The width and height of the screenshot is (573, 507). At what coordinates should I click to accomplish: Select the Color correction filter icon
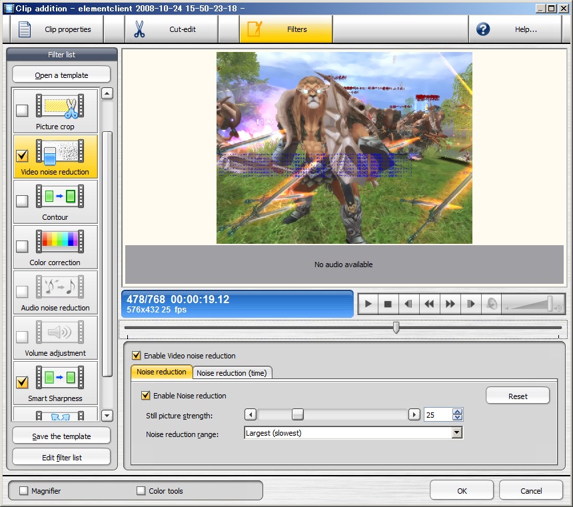60,243
